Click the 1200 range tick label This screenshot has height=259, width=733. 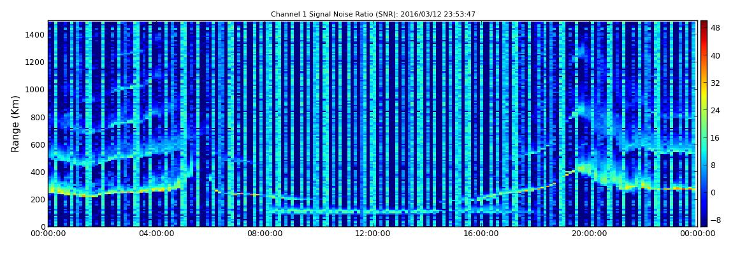36,62
